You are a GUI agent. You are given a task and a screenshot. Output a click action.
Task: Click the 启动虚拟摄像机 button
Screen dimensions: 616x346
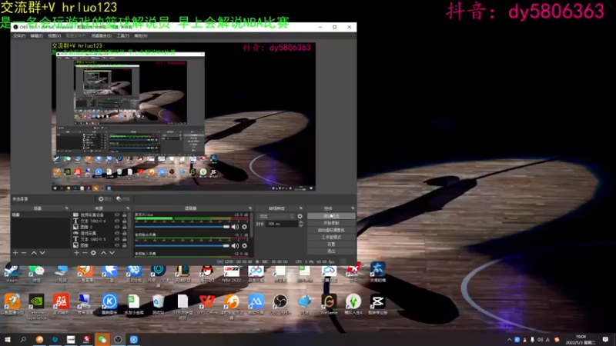point(331,230)
